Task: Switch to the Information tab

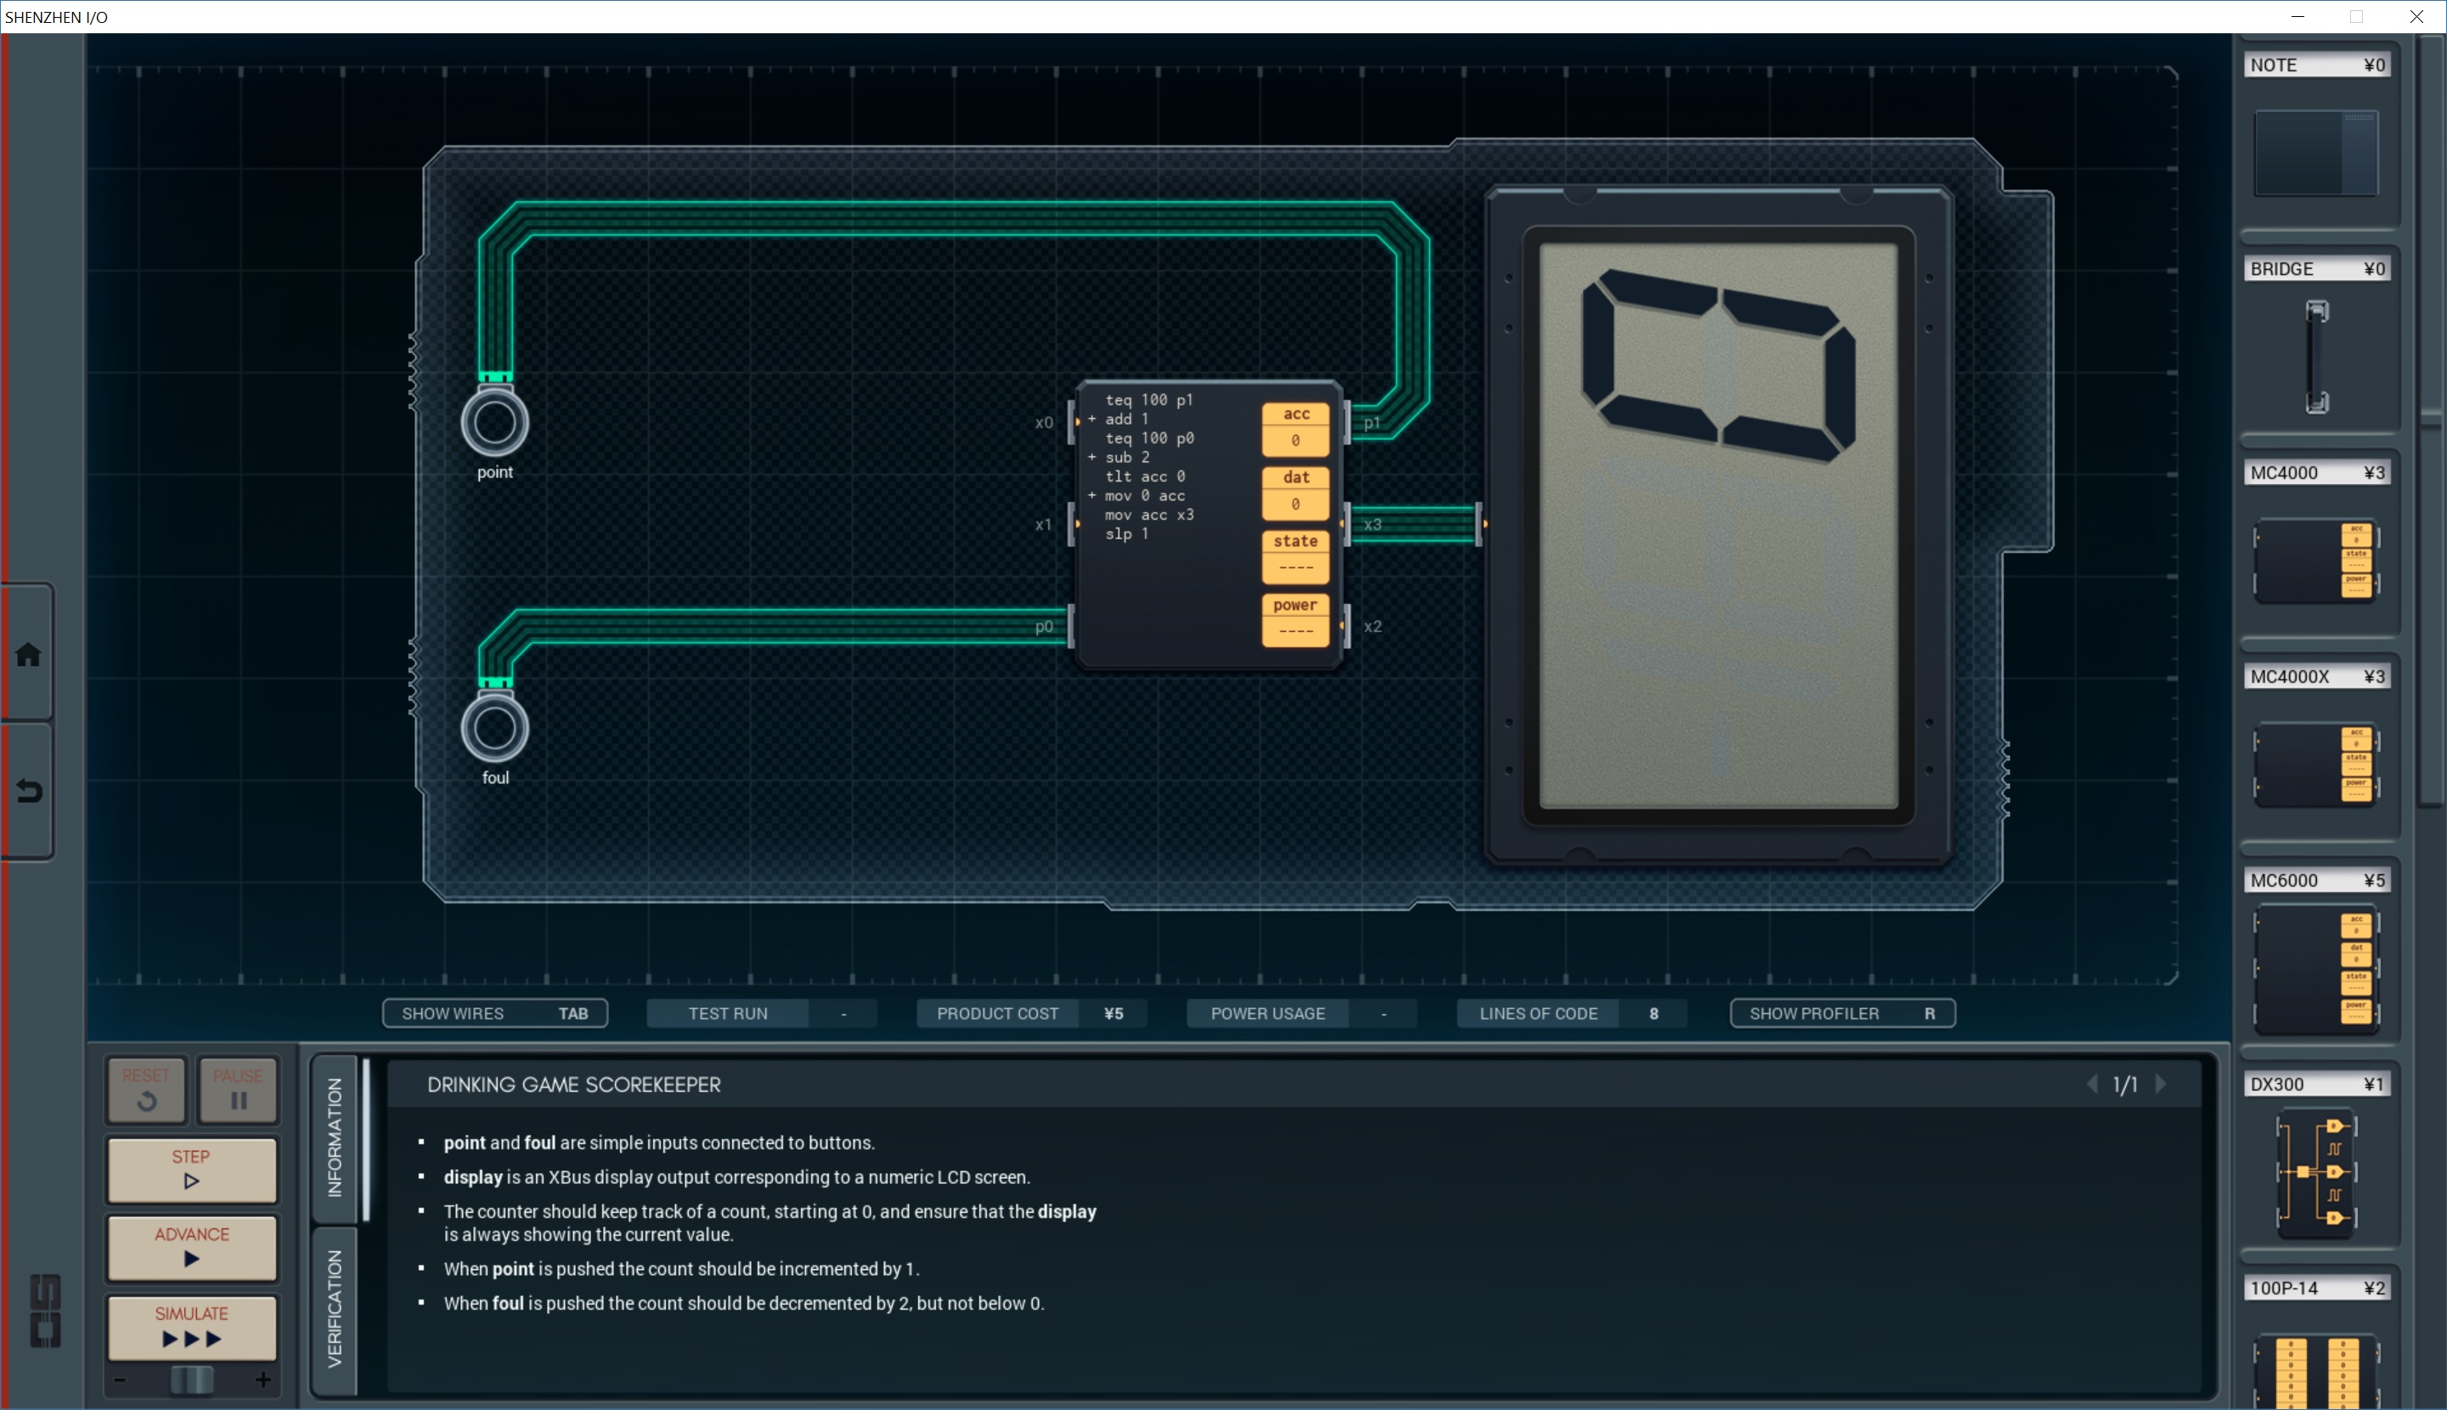Action: 335,1138
